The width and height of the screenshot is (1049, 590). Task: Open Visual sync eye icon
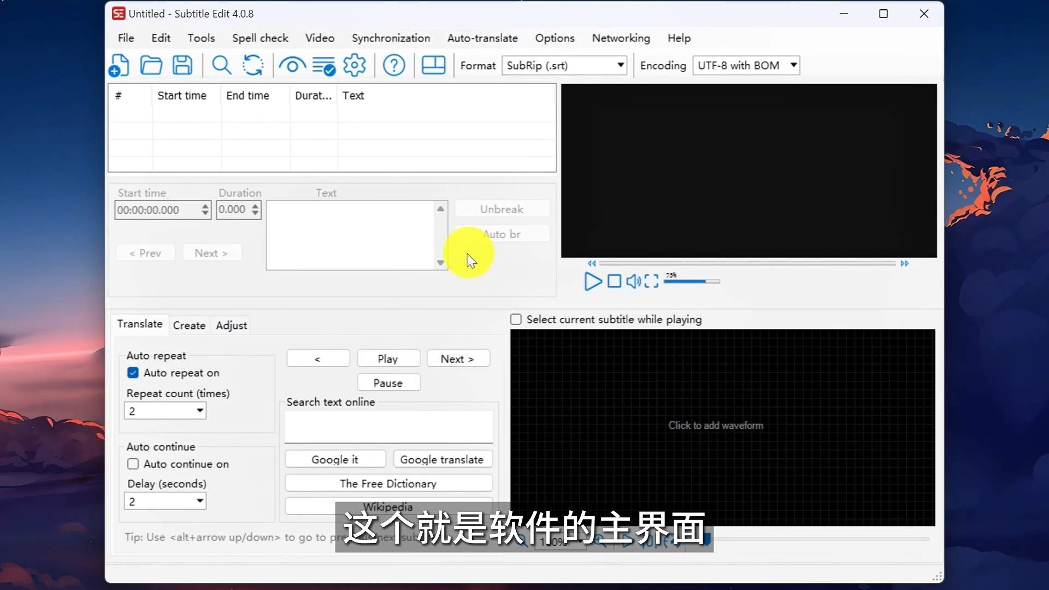pyautogui.click(x=292, y=66)
